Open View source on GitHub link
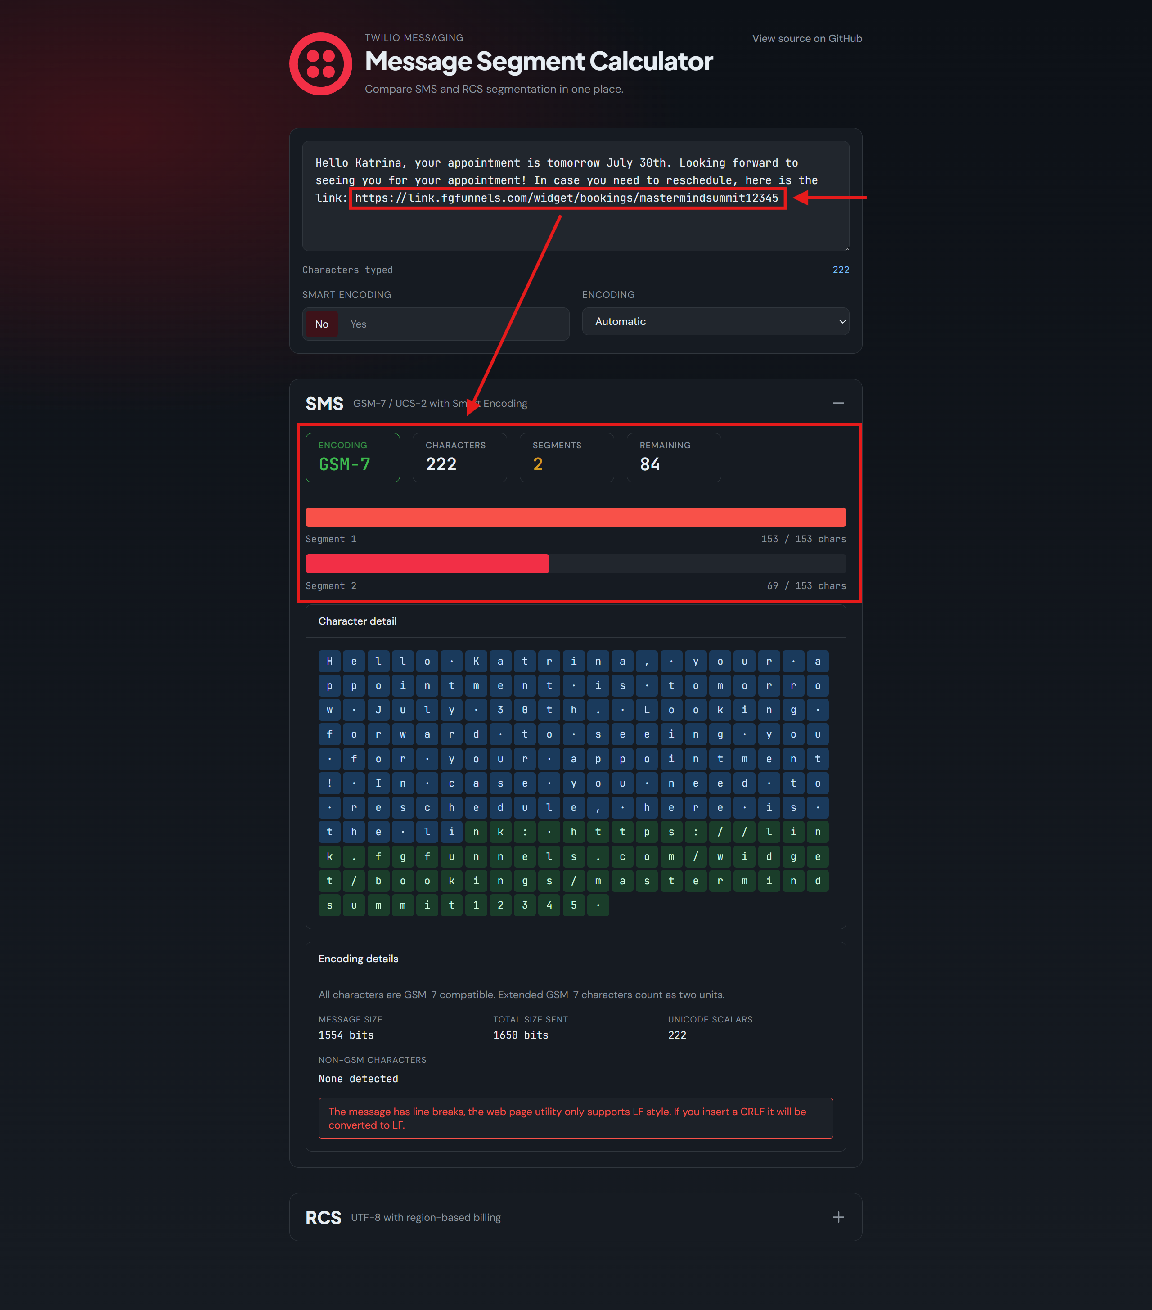The width and height of the screenshot is (1152, 1310). pyautogui.click(x=807, y=38)
